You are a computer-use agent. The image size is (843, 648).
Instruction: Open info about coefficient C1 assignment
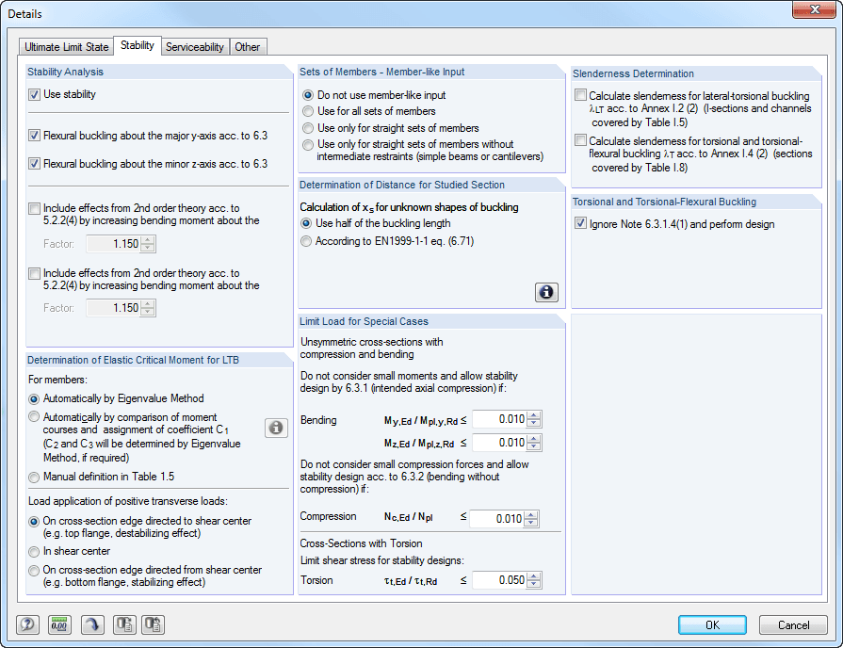(276, 428)
